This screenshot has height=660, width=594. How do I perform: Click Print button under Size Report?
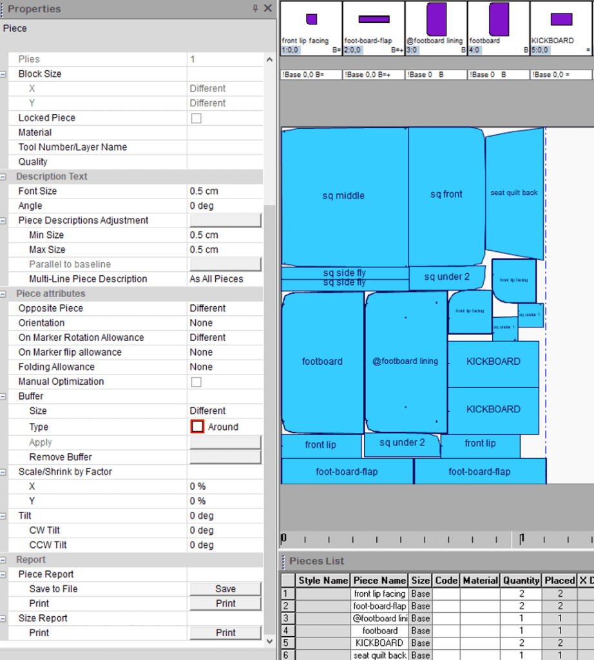click(x=225, y=632)
